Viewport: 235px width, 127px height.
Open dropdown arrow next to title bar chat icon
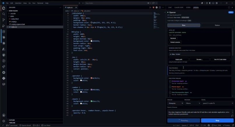[x=156, y=3]
